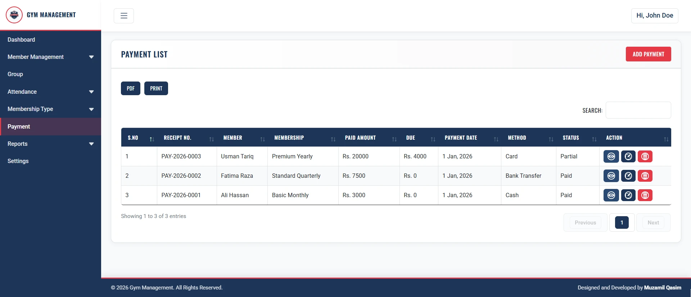Click Basic Monthly membership cell

(x=303, y=195)
